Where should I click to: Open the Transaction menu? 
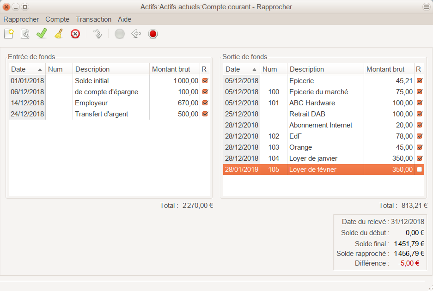(x=93, y=19)
